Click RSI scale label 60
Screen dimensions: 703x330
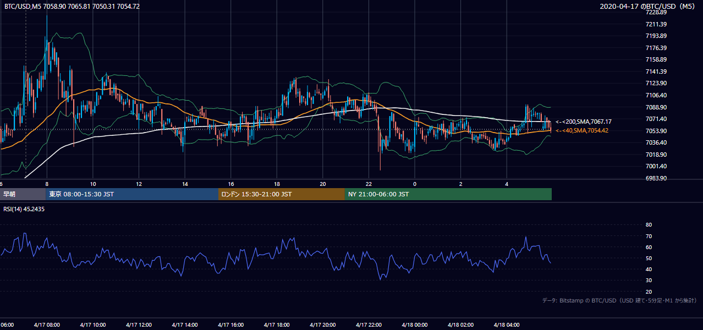pyautogui.click(x=649, y=247)
